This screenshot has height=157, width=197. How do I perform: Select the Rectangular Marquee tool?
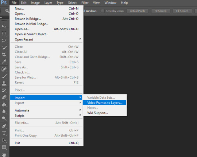click(4, 34)
